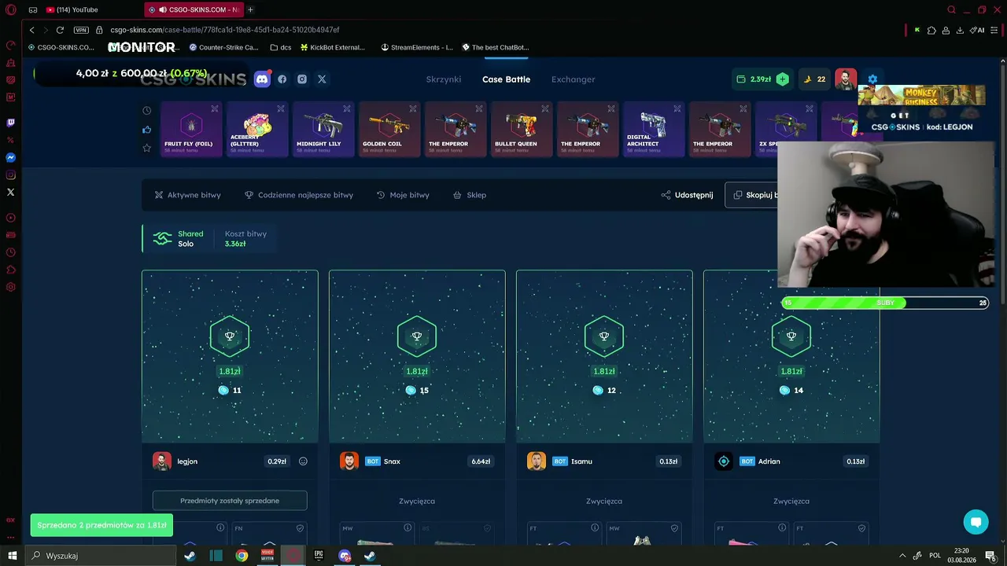Open the browser AI assistant icon
The image size is (1007, 566).
coord(978,30)
